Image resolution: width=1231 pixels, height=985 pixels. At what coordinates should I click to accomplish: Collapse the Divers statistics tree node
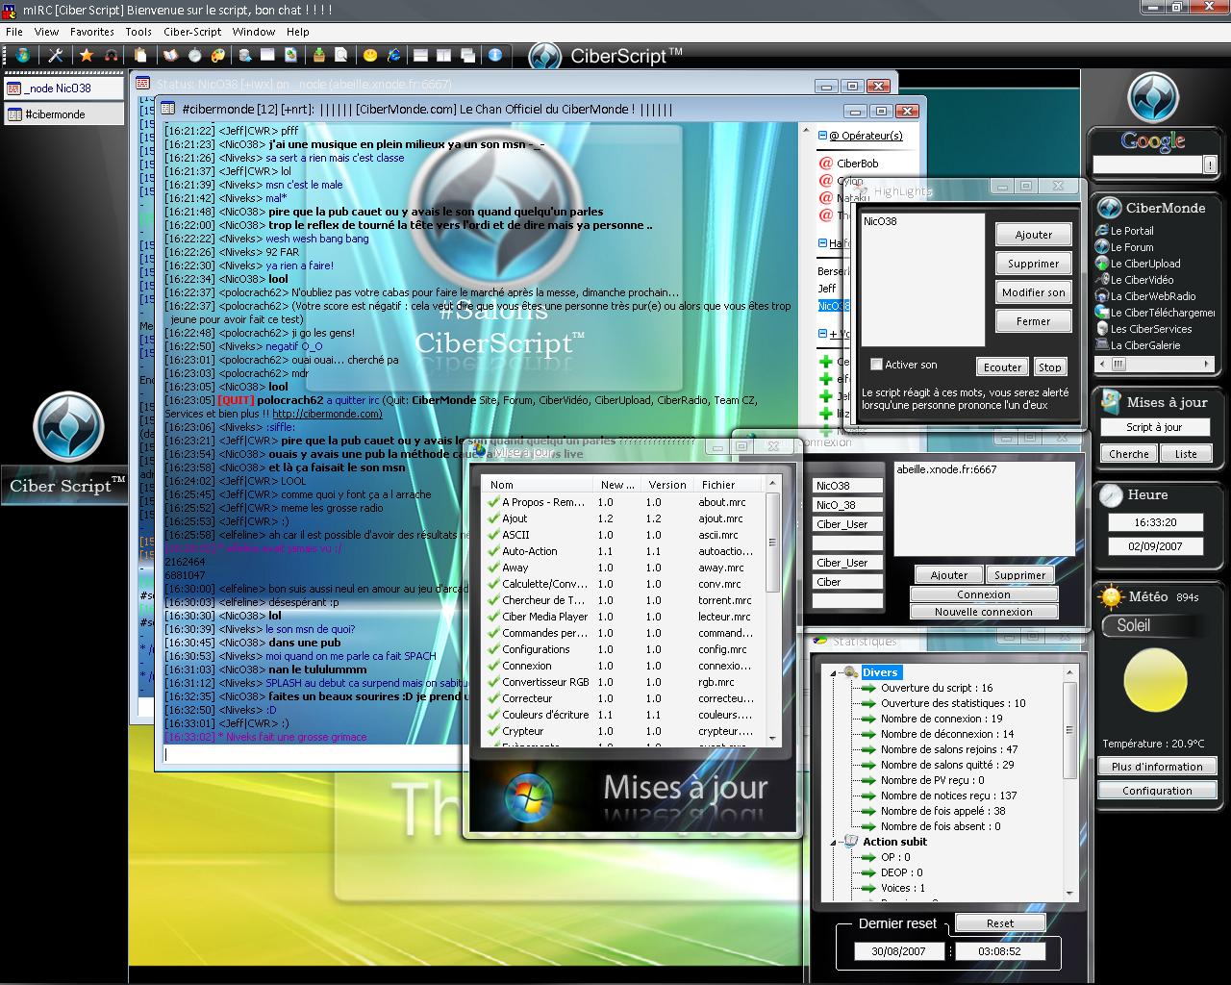pos(834,672)
